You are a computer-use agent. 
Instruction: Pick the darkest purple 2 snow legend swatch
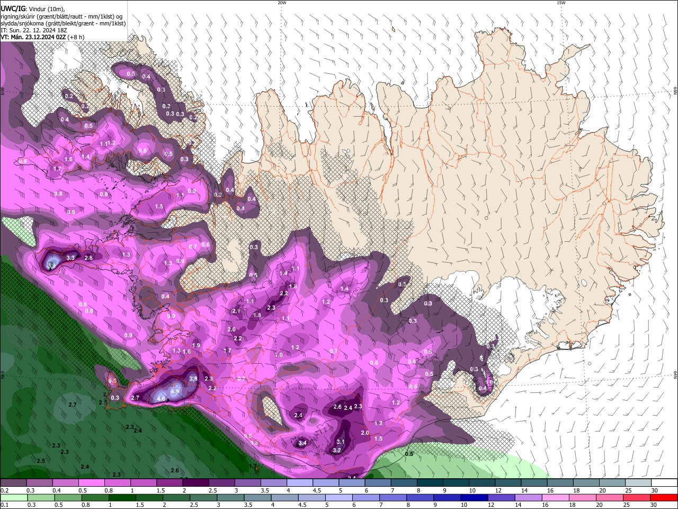[195, 482]
